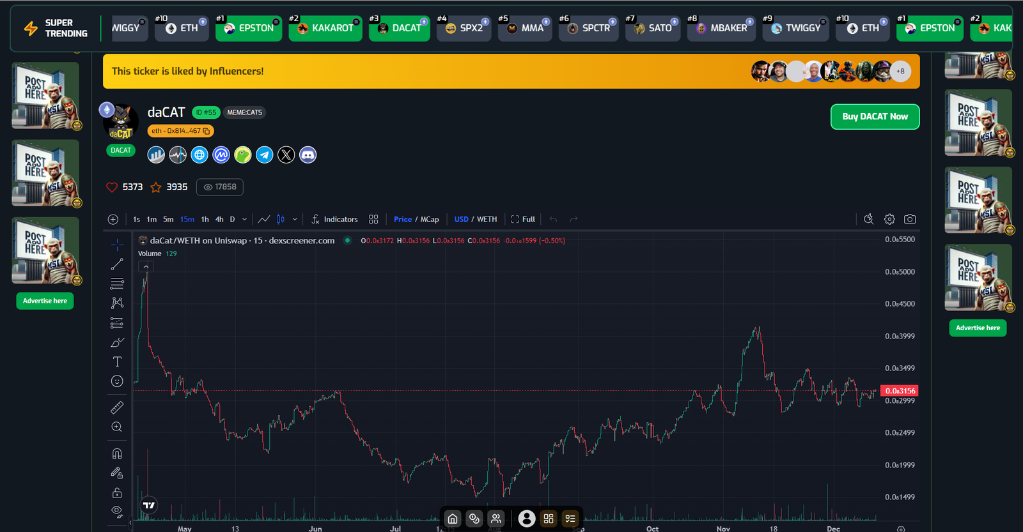
Task: Toggle hide all drawings eye icon
Action: click(x=117, y=511)
